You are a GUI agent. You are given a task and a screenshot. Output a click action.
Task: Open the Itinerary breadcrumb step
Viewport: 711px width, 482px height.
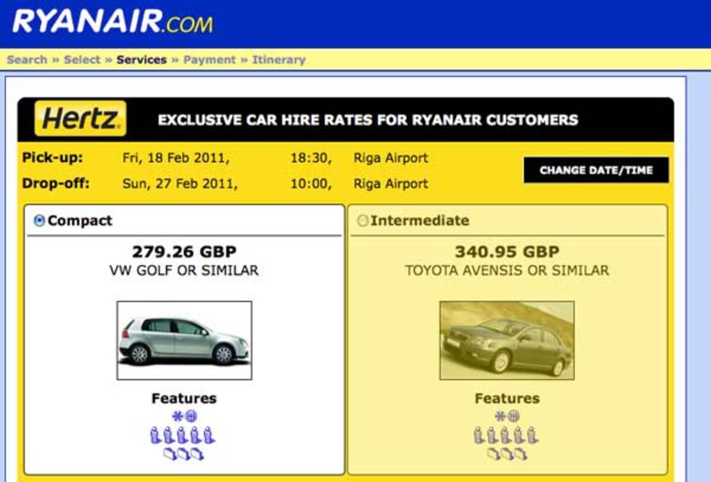(278, 60)
